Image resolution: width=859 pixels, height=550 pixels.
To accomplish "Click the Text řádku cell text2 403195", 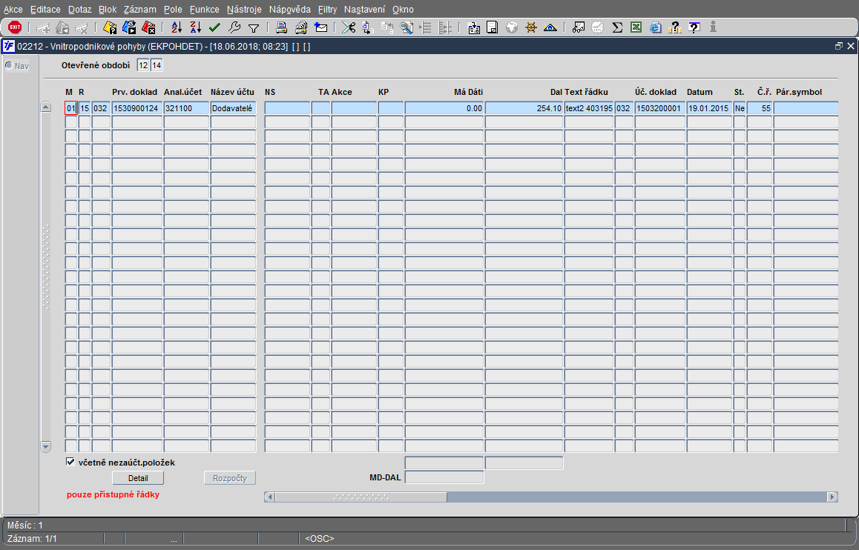I will [x=589, y=108].
